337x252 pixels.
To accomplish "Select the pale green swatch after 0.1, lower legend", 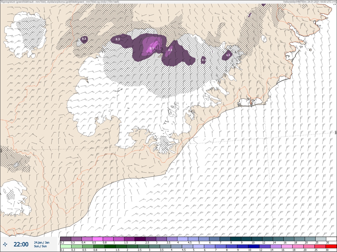I will point(66,246).
